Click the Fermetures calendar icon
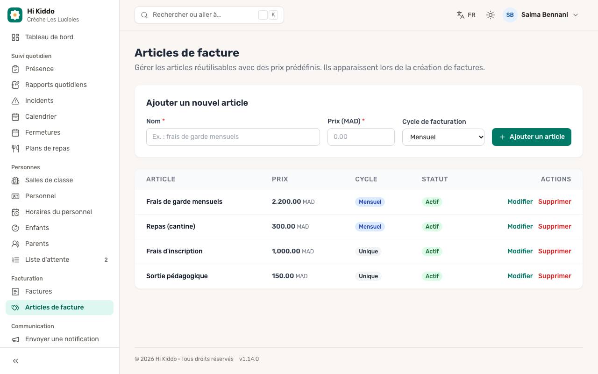The width and height of the screenshot is (598, 374). (15, 133)
